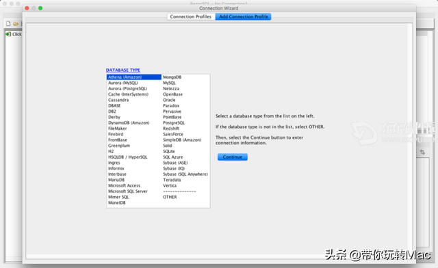Select Athena (Amazon) database type
The width and height of the screenshot is (438, 268).
coord(134,77)
